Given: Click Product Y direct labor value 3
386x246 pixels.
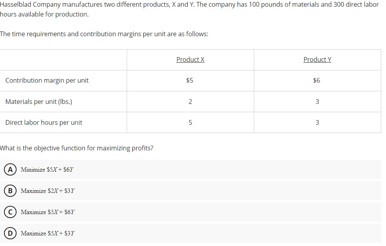Looking at the screenshot, I should (317, 122).
